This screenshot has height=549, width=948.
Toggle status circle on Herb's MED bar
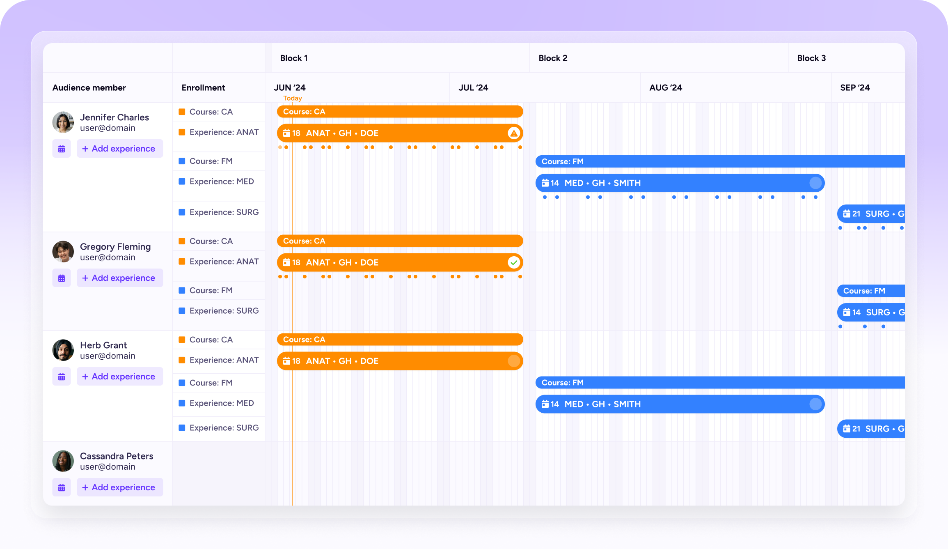coord(815,404)
